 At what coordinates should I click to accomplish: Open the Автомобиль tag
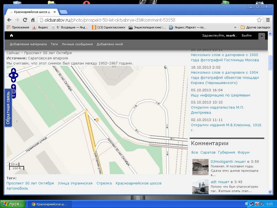pos(17,188)
